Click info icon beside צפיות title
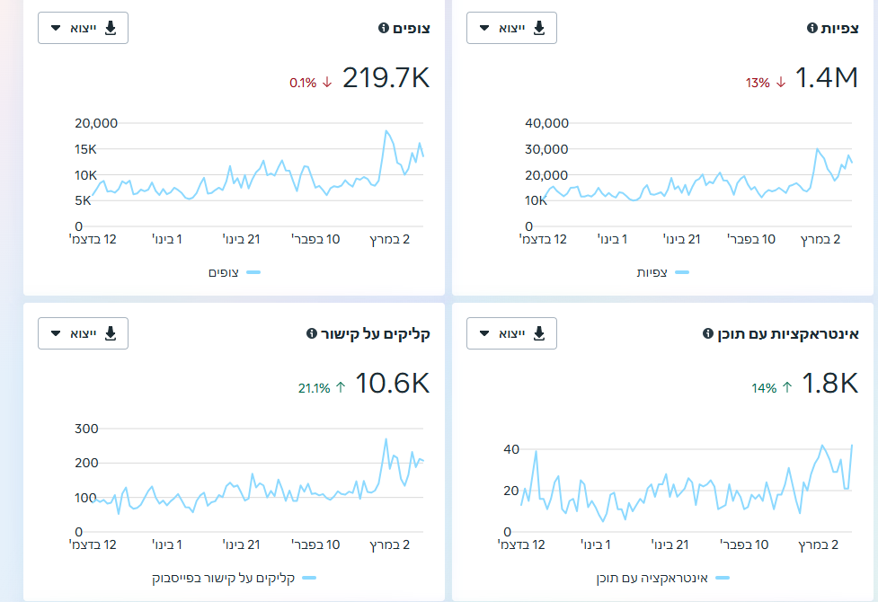The height and width of the screenshot is (602, 878). point(811,28)
